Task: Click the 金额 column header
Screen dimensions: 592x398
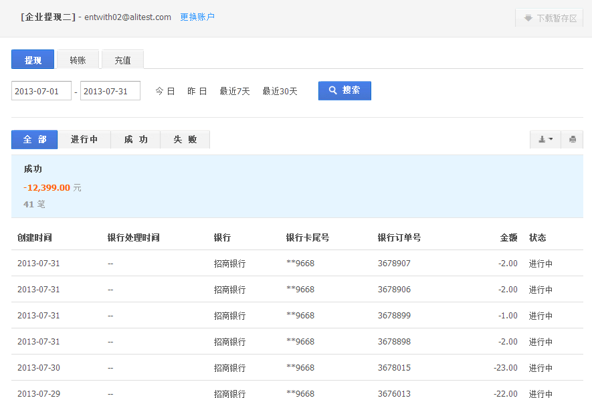Action: click(x=508, y=237)
